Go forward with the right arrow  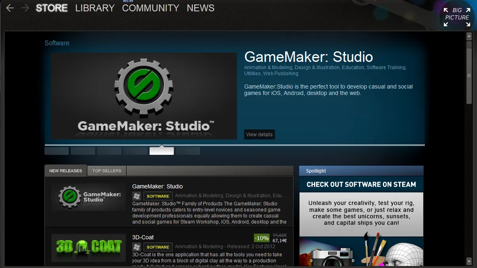click(25, 8)
